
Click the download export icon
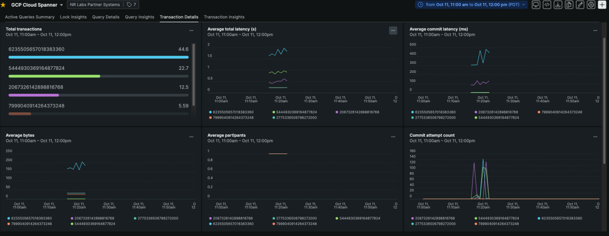click(558, 5)
